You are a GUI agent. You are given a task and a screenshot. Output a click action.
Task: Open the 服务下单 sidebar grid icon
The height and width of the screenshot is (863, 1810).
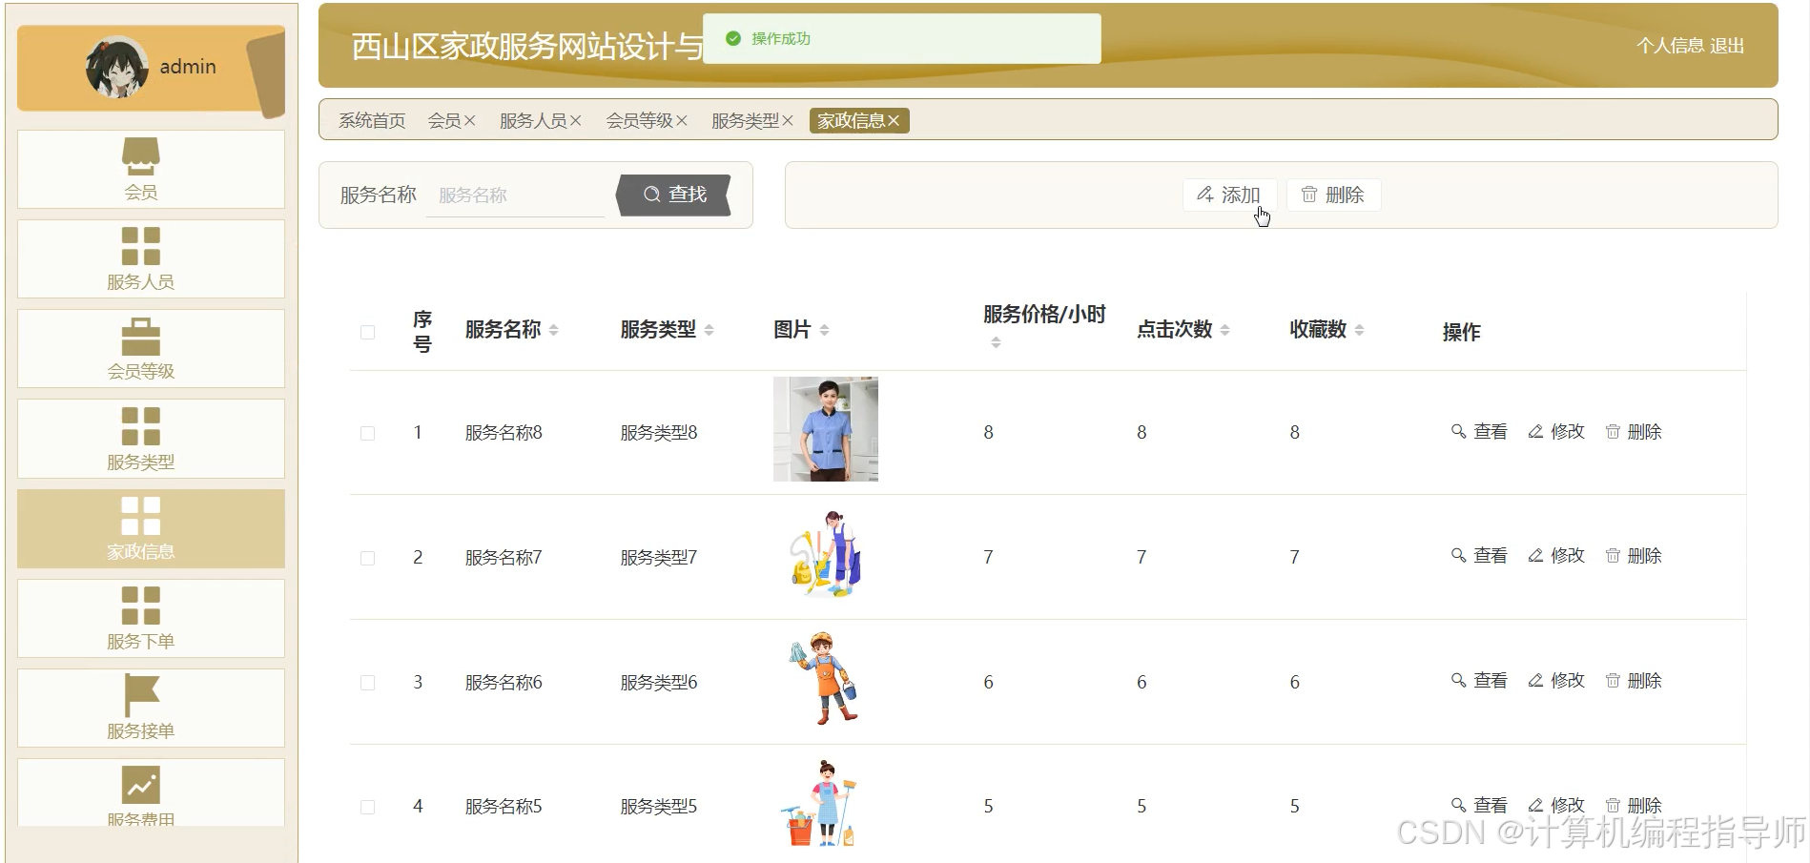(141, 606)
